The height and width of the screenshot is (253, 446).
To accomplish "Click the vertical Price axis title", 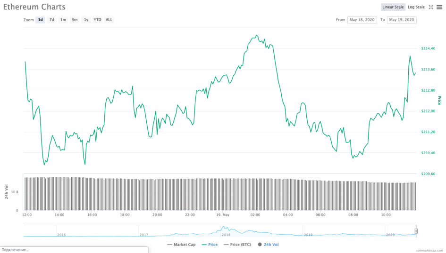I will coord(440,101).
